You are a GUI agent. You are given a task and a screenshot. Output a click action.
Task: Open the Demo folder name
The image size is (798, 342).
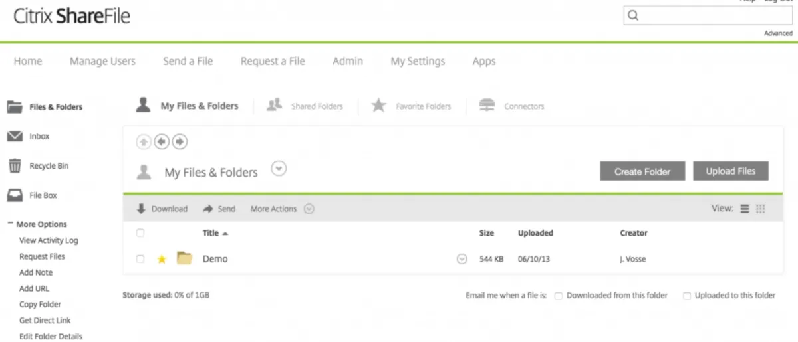[x=215, y=259]
